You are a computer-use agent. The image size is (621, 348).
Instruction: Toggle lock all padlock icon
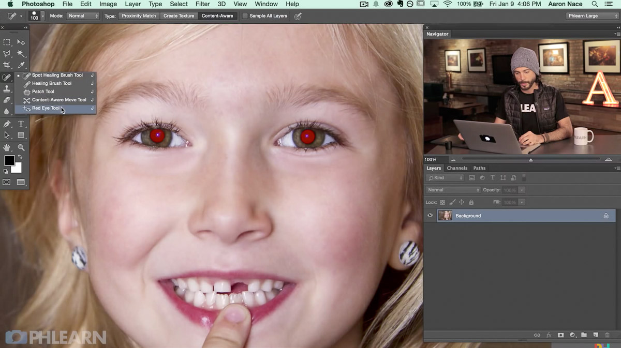471,202
